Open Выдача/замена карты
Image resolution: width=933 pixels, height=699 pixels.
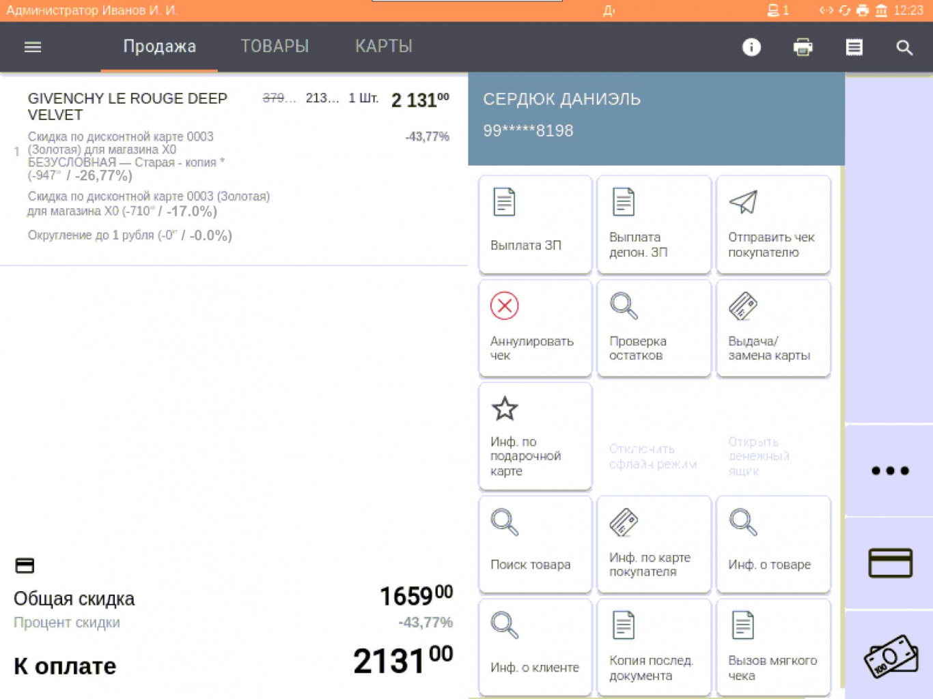(x=773, y=328)
